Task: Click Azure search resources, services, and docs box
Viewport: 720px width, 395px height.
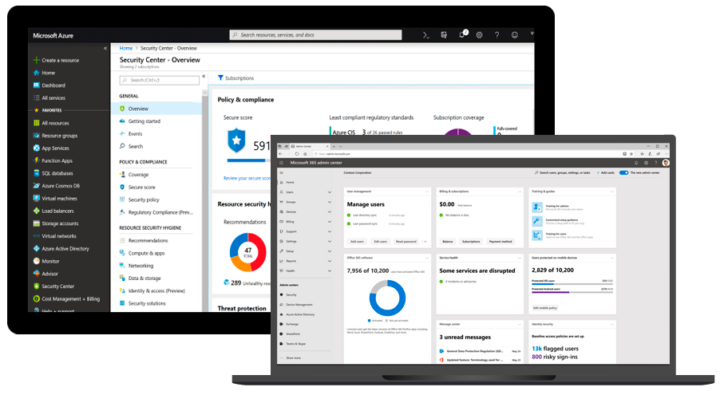Action: [315, 35]
